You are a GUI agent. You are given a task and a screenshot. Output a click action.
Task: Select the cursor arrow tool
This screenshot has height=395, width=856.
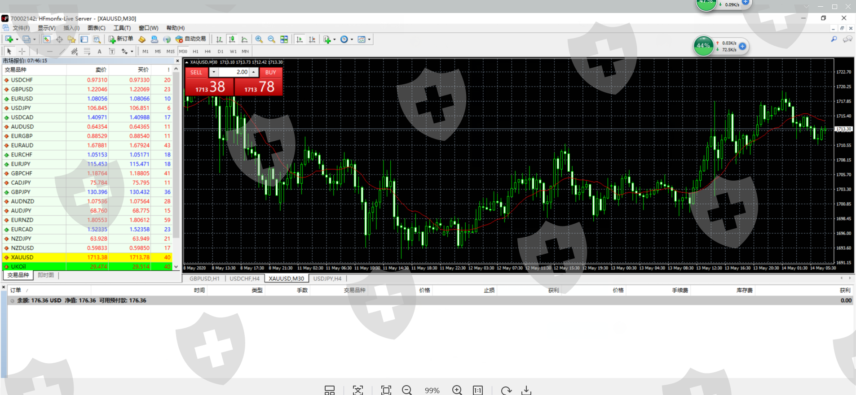9,52
